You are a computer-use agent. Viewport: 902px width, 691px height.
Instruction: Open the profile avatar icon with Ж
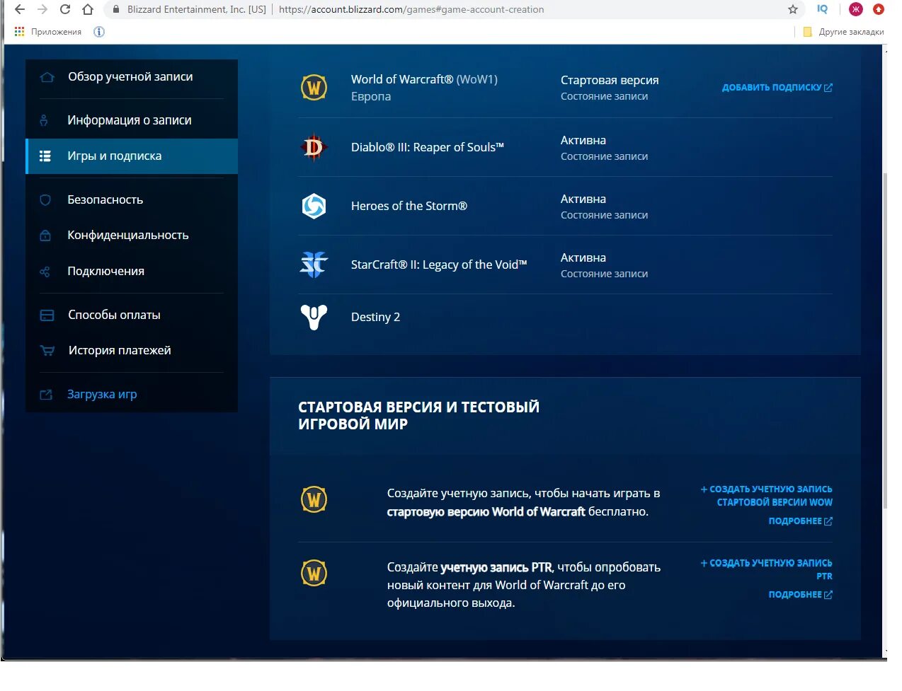[x=856, y=9]
